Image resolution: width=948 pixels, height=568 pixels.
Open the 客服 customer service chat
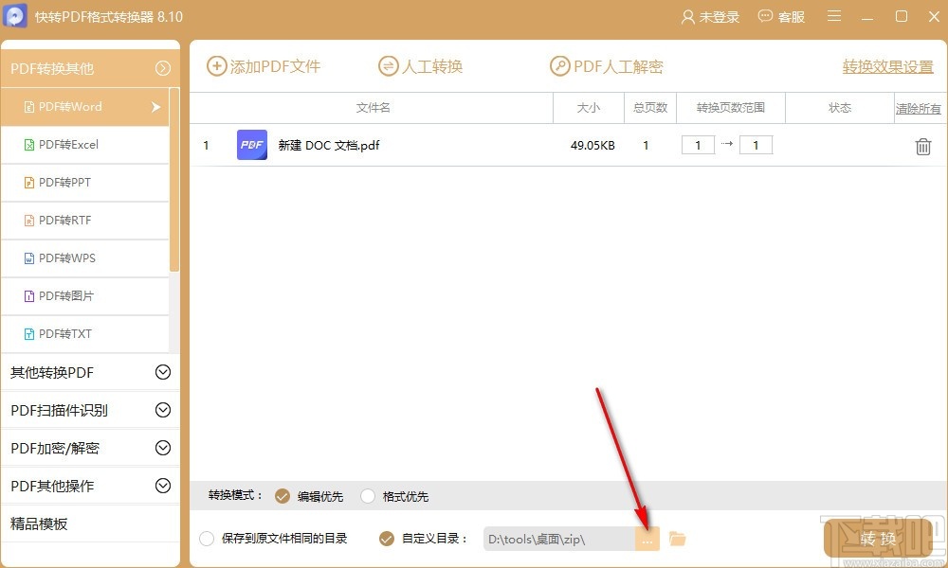780,16
